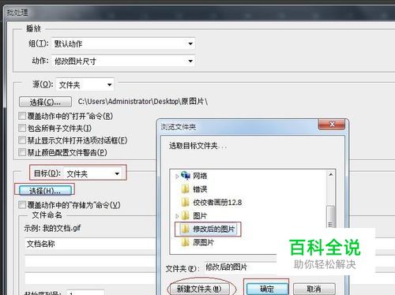Enable 覆盖动作中的"存储为"命令(V) checkbox

pos(22,205)
